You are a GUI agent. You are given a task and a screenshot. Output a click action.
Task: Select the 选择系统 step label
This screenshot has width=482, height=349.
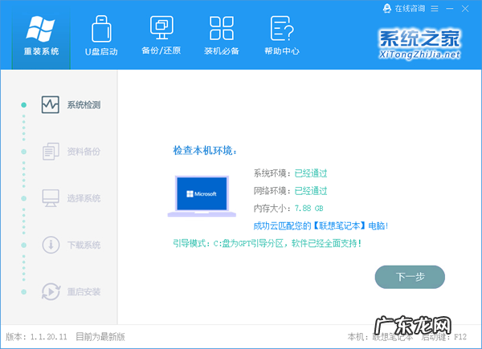(x=84, y=198)
